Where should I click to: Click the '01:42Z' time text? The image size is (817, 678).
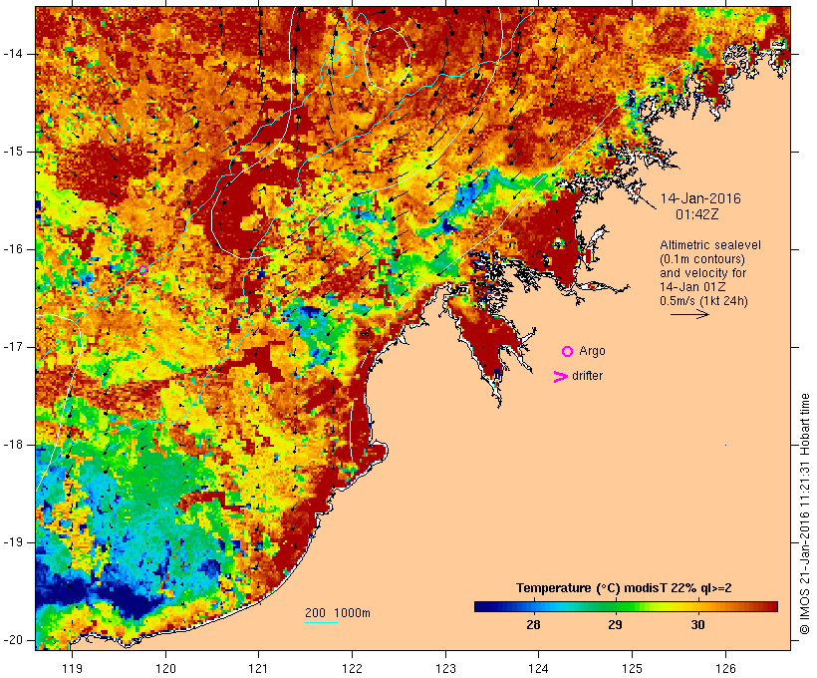697,214
